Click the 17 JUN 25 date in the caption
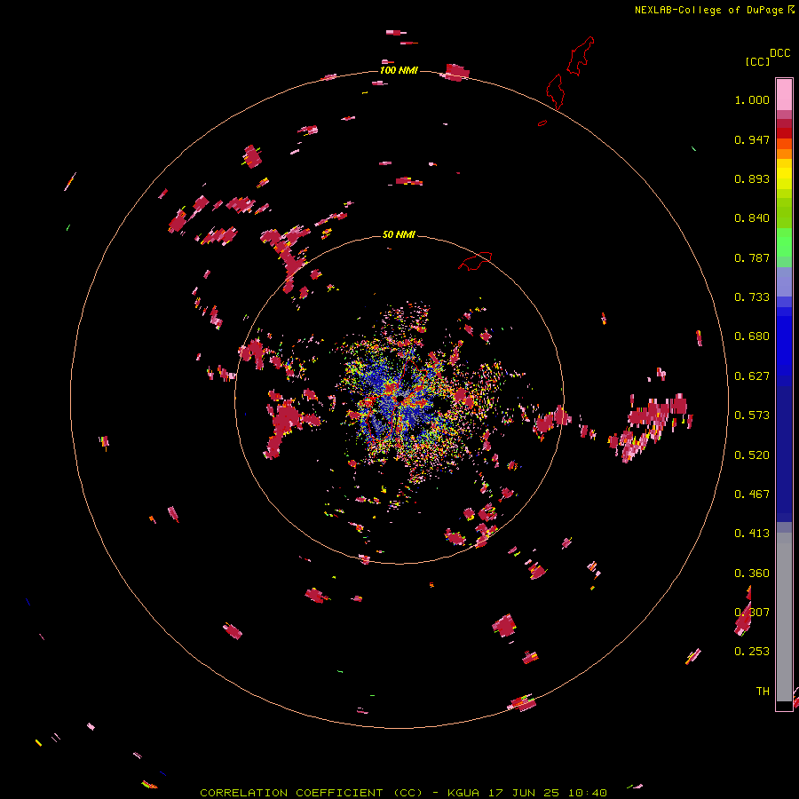The width and height of the screenshot is (799, 799). tap(524, 793)
